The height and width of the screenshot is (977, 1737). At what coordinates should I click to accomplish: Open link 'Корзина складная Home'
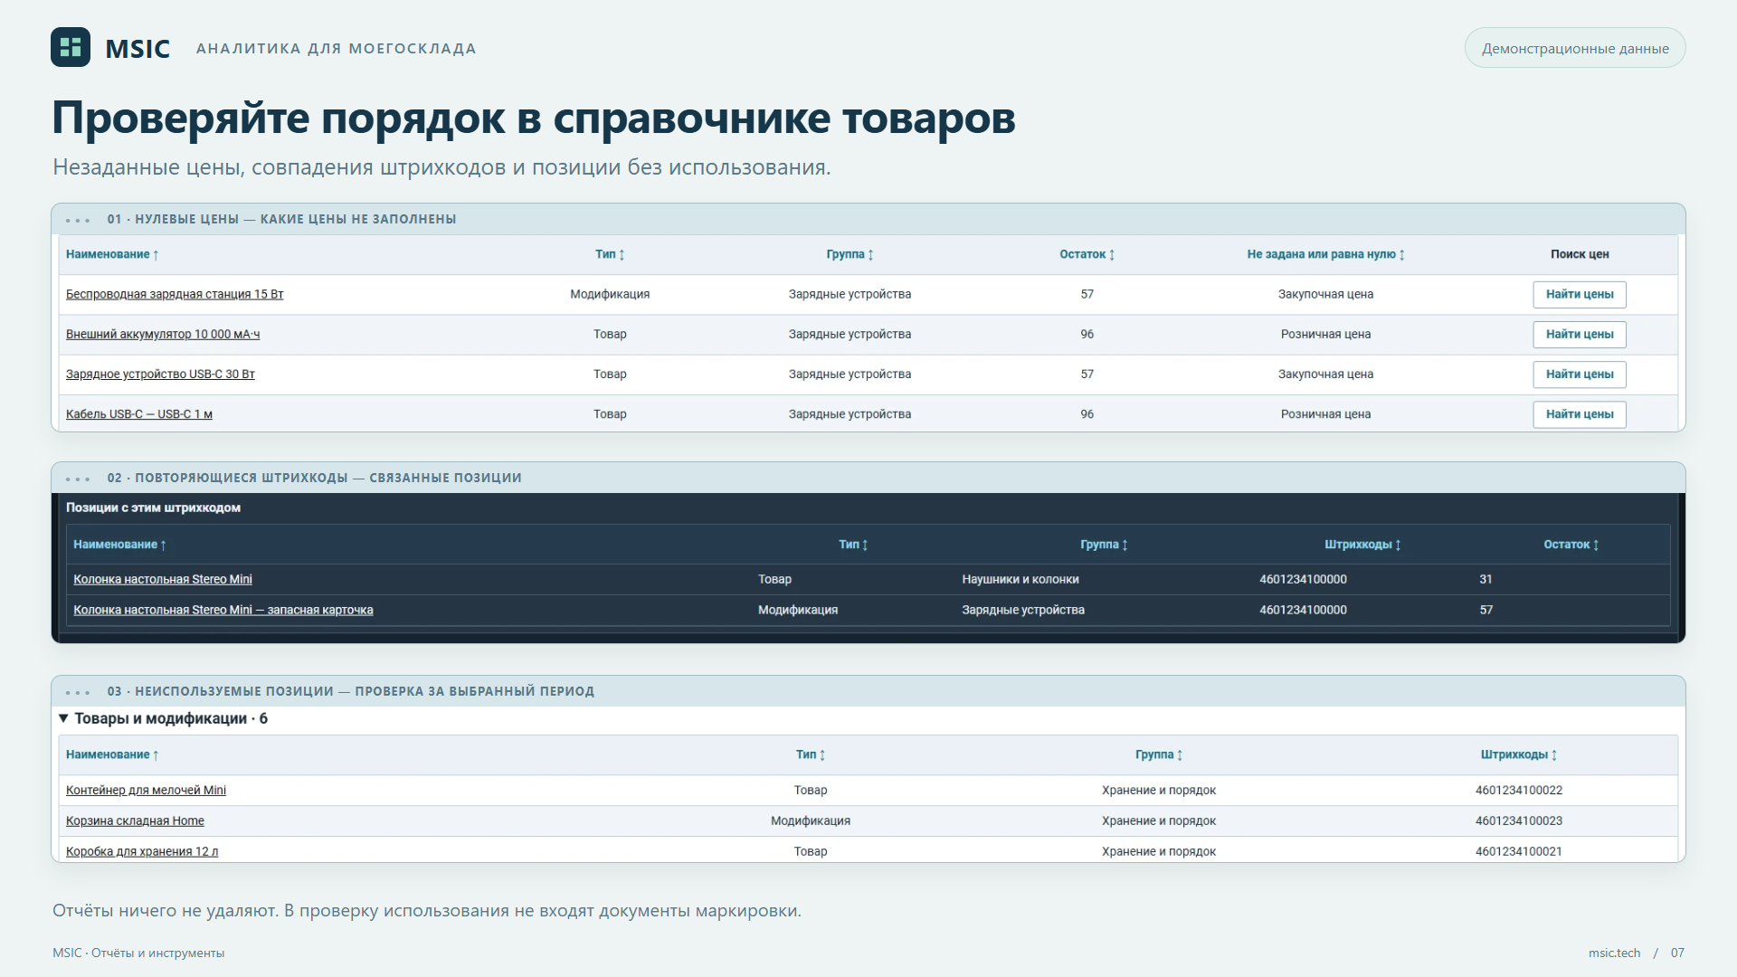[135, 820]
